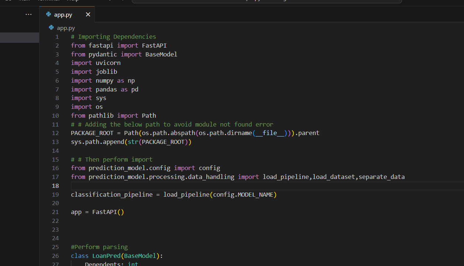This screenshot has width=464, height=266.
Task: Click "os" on the import os line
Action: point(99,107)
